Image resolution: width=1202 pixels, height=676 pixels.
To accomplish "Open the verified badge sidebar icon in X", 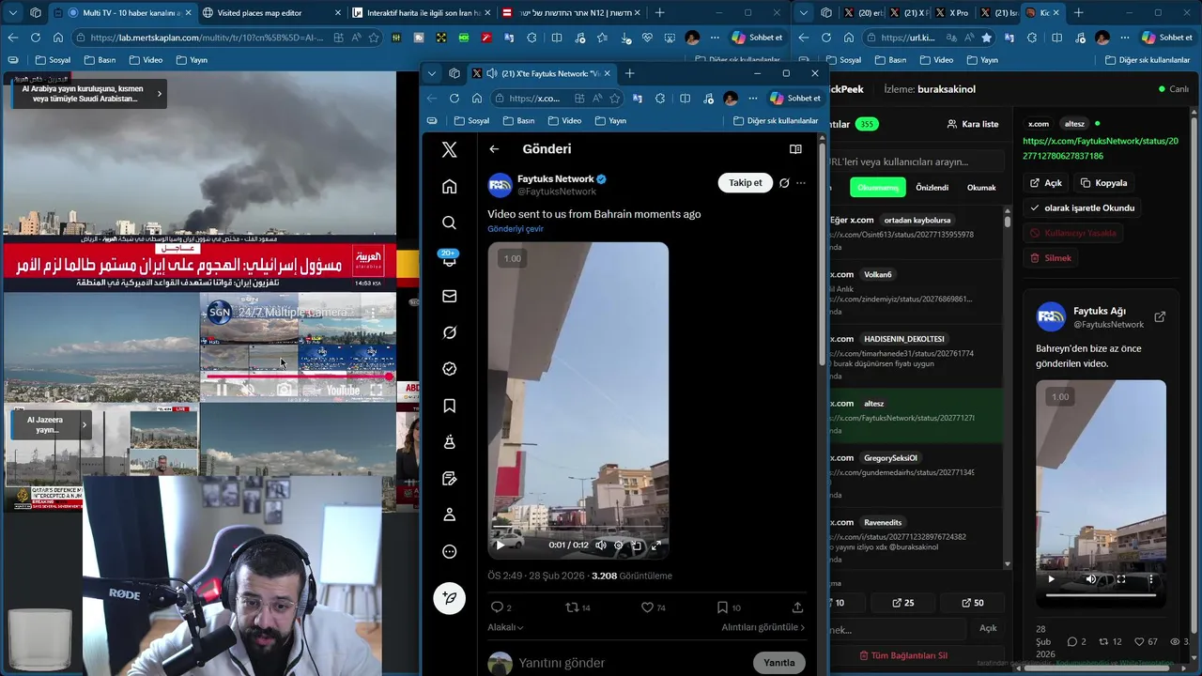I will tap(449, 369).
